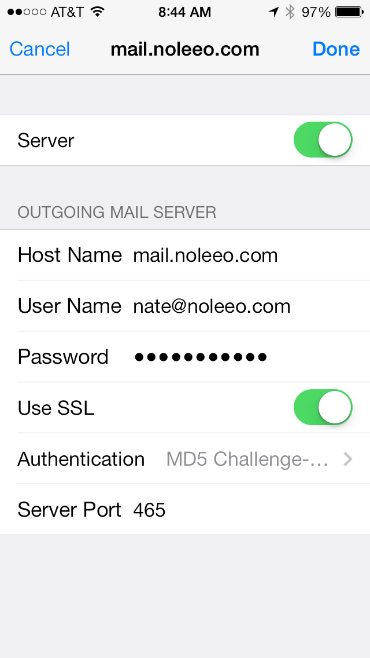
Task: Tap the signal strength dots
Action: pyautogui.click(x=27, y=12)
